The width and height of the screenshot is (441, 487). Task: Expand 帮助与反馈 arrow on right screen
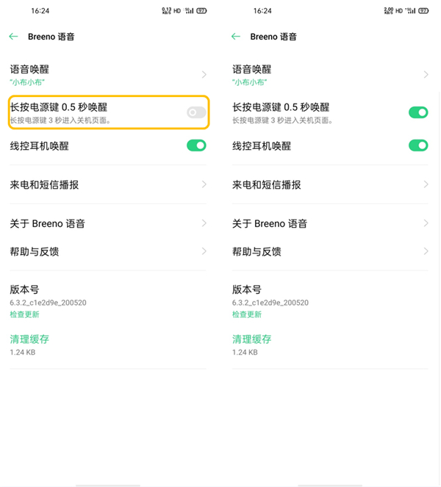[x=426, y=251]
